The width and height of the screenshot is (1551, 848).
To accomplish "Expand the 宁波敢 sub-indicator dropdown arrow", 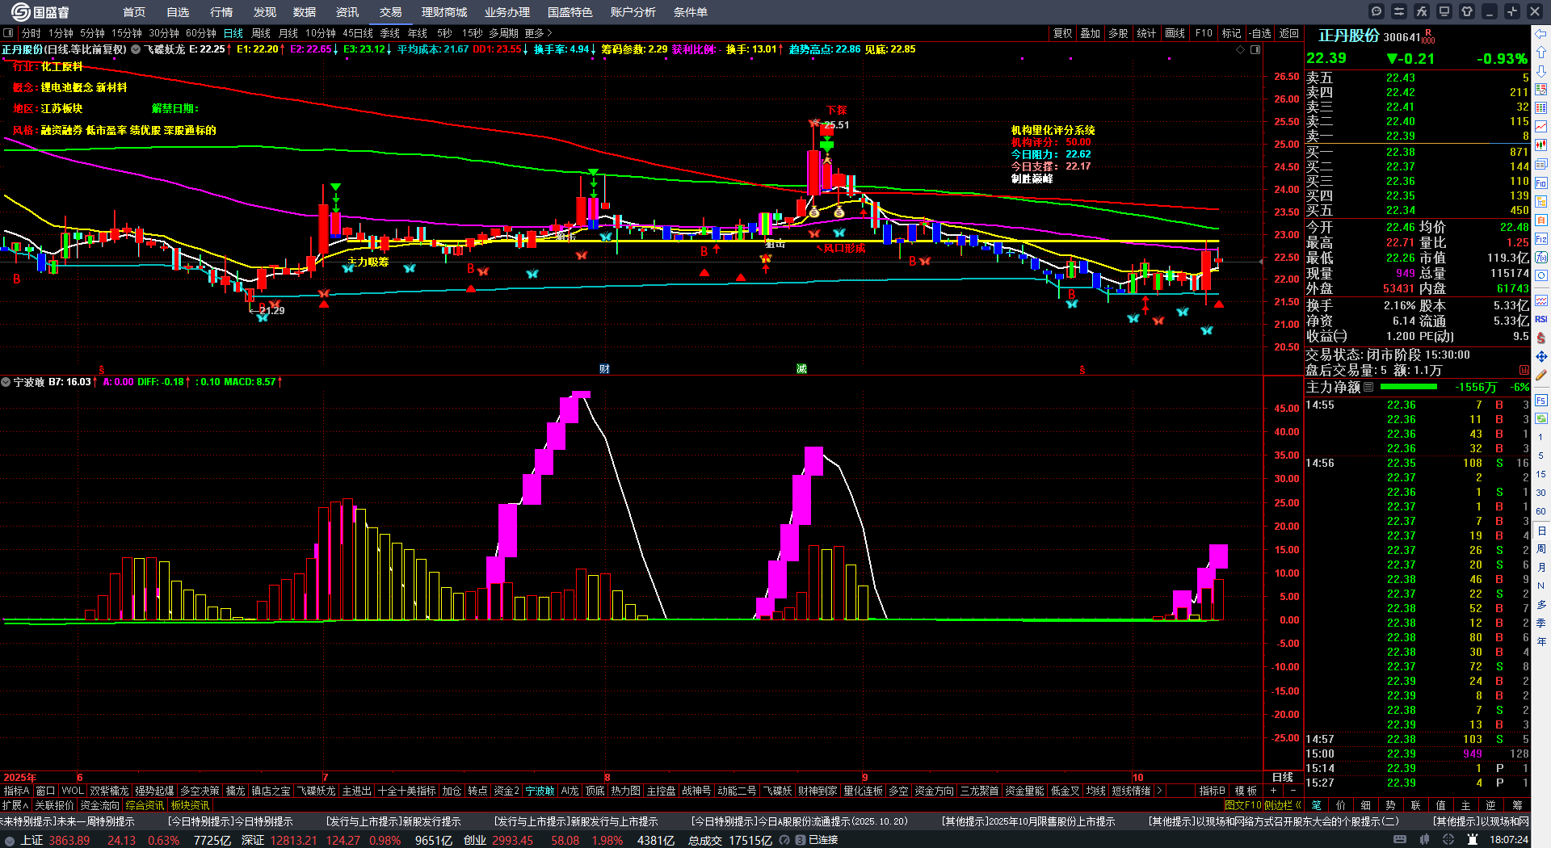I will (x=6, y=382).
